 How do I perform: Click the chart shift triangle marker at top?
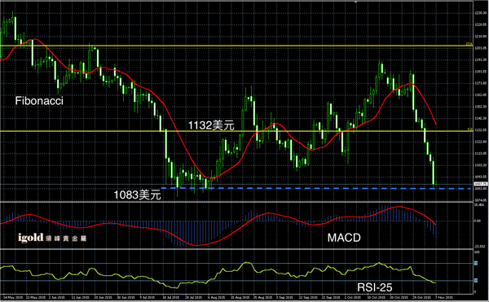356,2
